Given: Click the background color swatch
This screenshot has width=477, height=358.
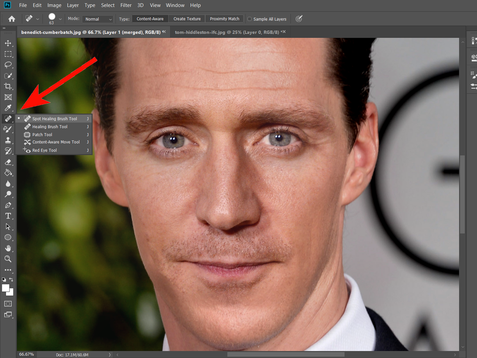Looking at the screenshot, I should 11,293.
